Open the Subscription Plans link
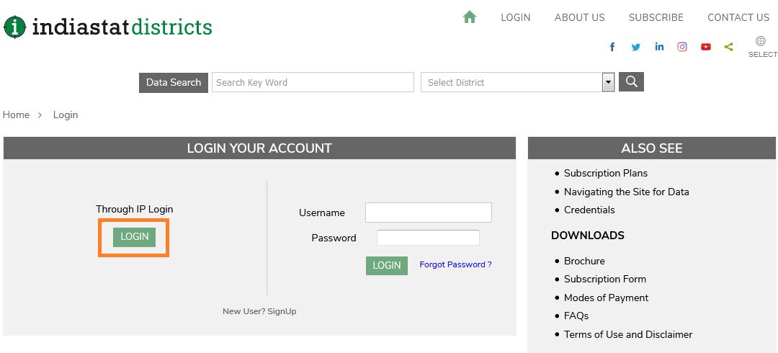The image size is (778, 353). 605,173
